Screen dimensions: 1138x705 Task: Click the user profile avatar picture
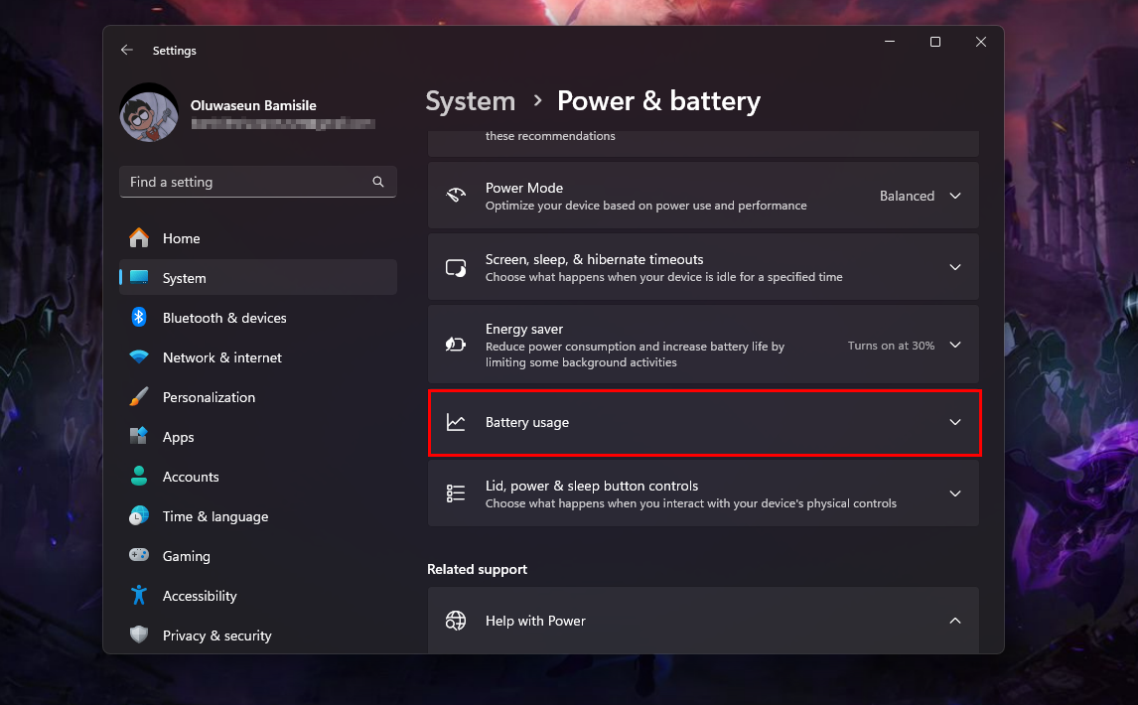pyautogui.click(x=149, y=112)
